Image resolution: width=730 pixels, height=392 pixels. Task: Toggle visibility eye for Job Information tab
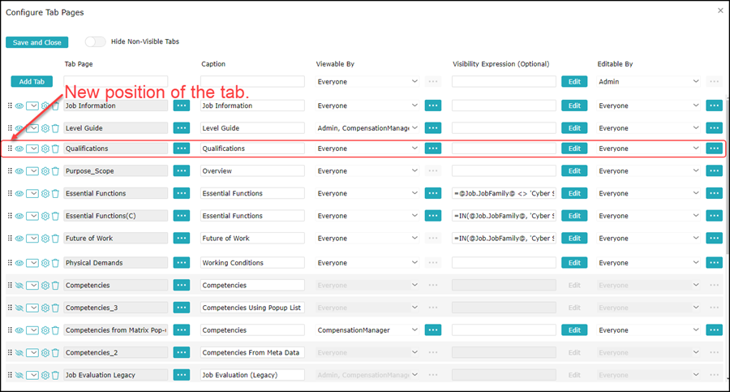(19, 106)
